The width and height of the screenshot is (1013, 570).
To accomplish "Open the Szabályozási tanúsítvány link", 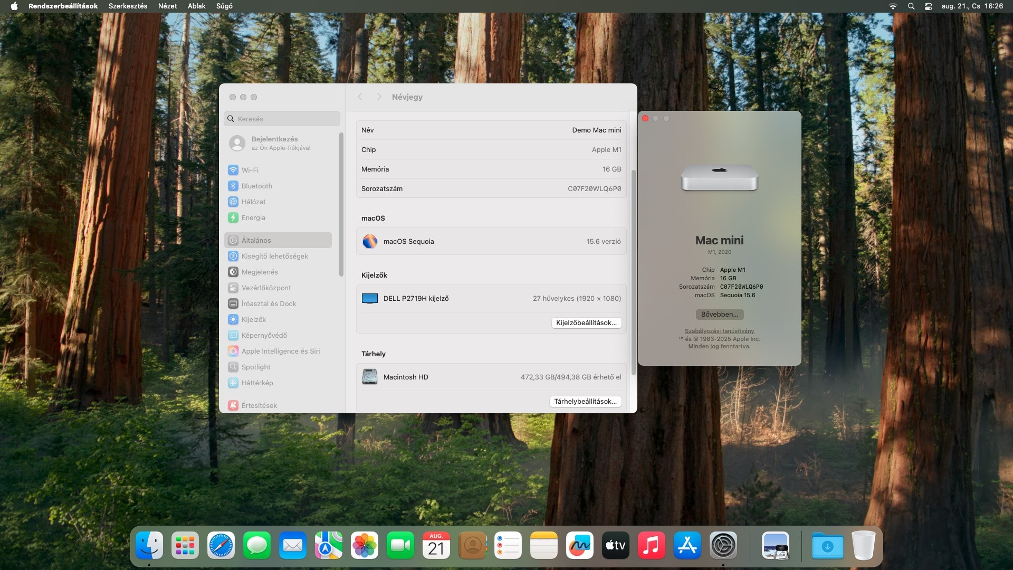I will [x=719, y=331].
